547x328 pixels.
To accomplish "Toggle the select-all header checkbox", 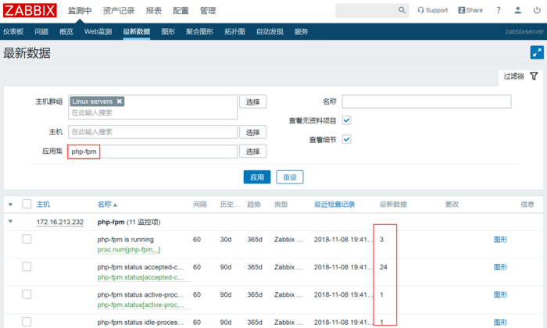I will pos(27,204).
